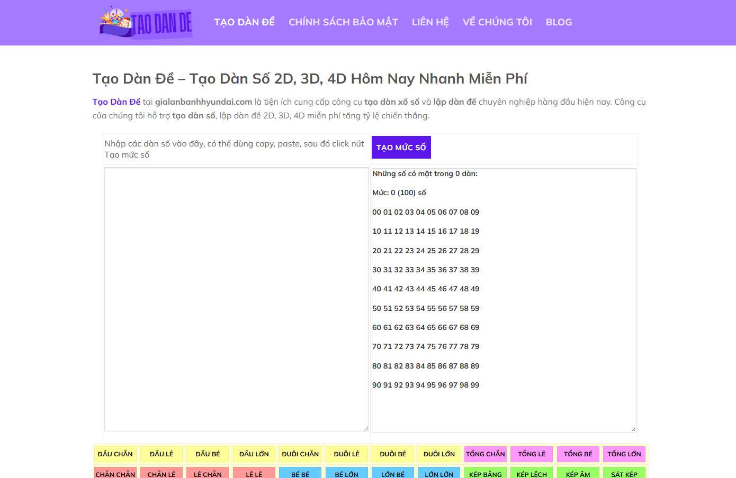This screenshot has height=478, width=736.
Task: Navigate to the BLOG menu item
Action: (x=559, y=22)
